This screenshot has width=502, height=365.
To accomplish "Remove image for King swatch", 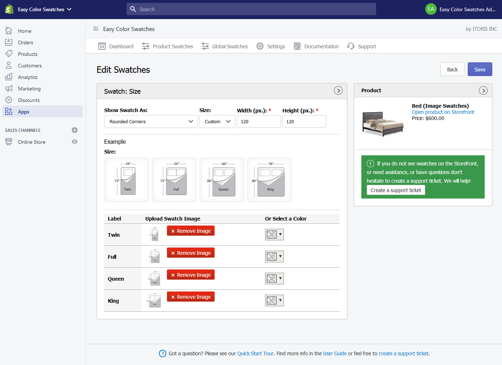I will (191, 297).
